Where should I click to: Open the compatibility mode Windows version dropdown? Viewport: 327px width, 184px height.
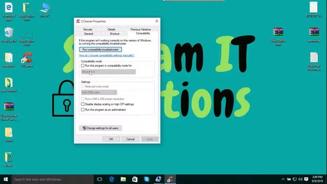108,72
